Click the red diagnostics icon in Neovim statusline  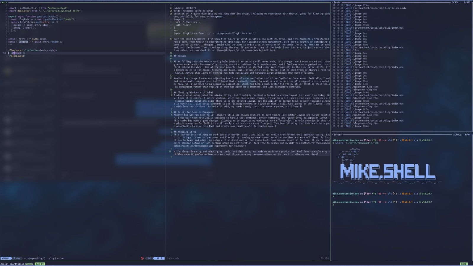(142, 258)
